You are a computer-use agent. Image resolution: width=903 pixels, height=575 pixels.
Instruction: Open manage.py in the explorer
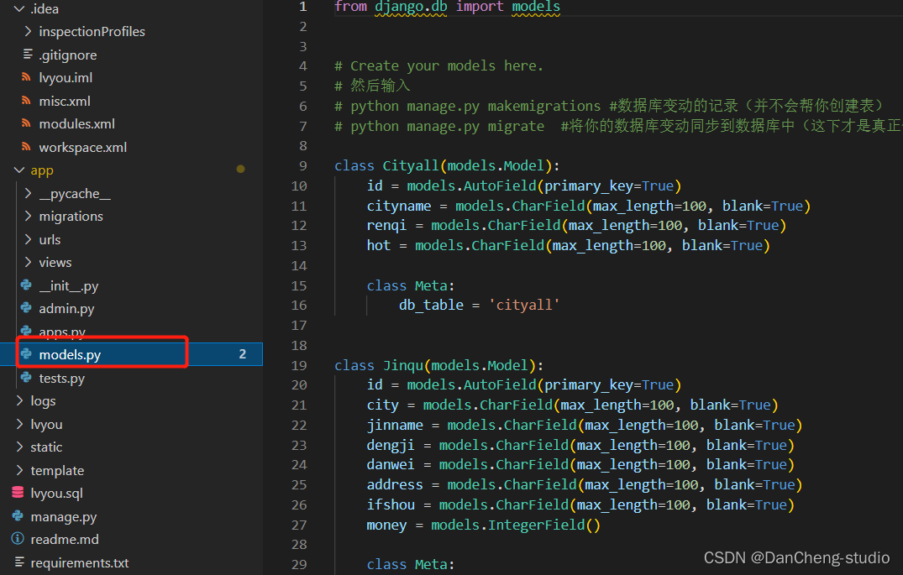(x=63, y=517)
